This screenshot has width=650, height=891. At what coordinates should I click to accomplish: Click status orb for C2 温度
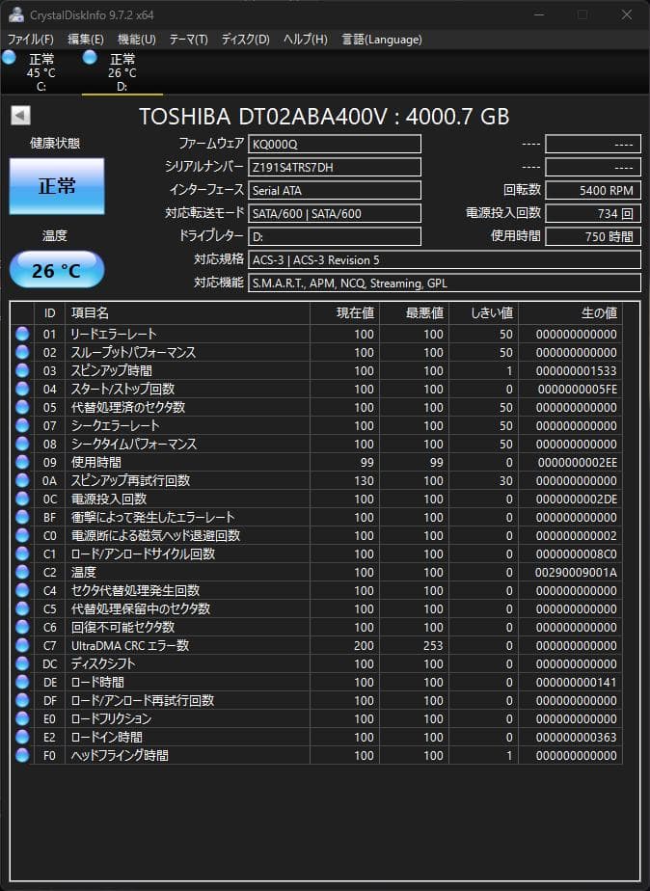22,572
